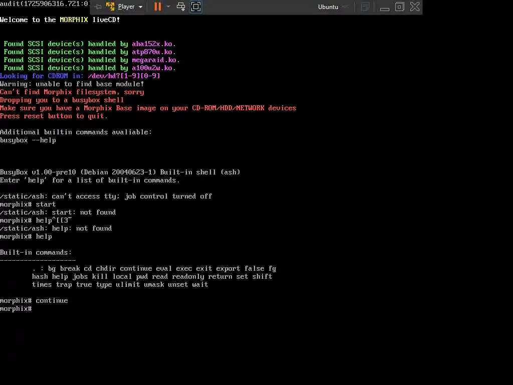The height and width of the screenshot is (385, 513).
Task: Click the 'busybox --help' line
Action: click(28, 140)
